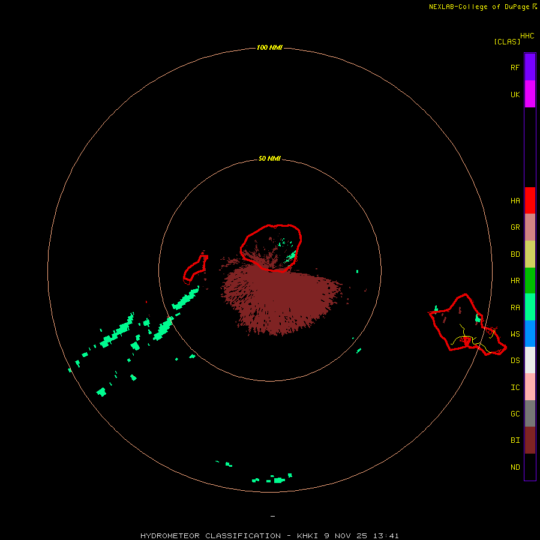Image resolution: width=540 pixels, height=540 pixels.
Task: Click the GR legend label
Action: point(515,227)
